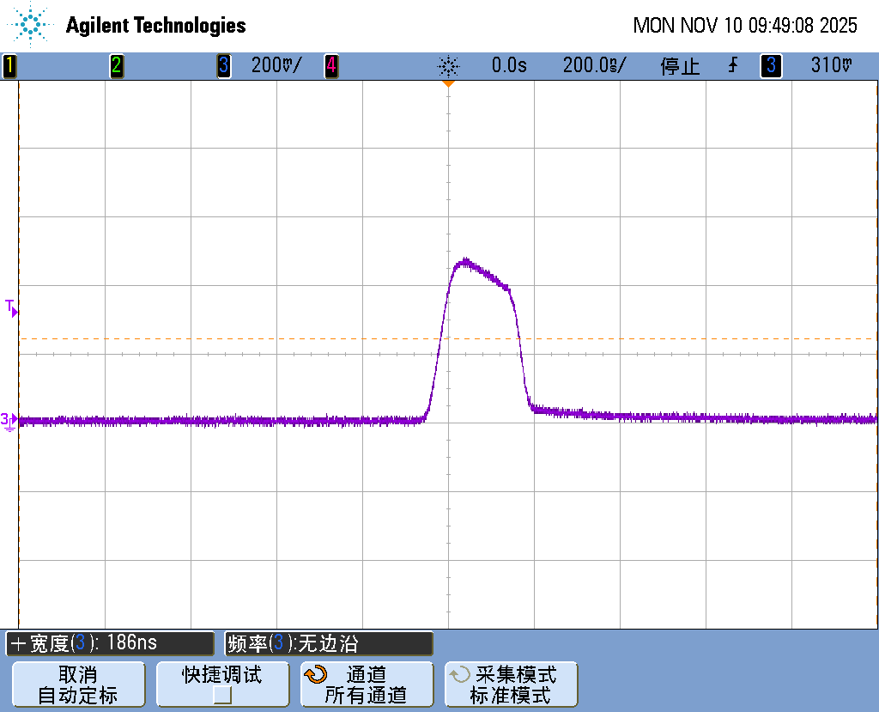879x712 pixels.
Task: Click the 310mV trigger level value
Action: [831, 66]
